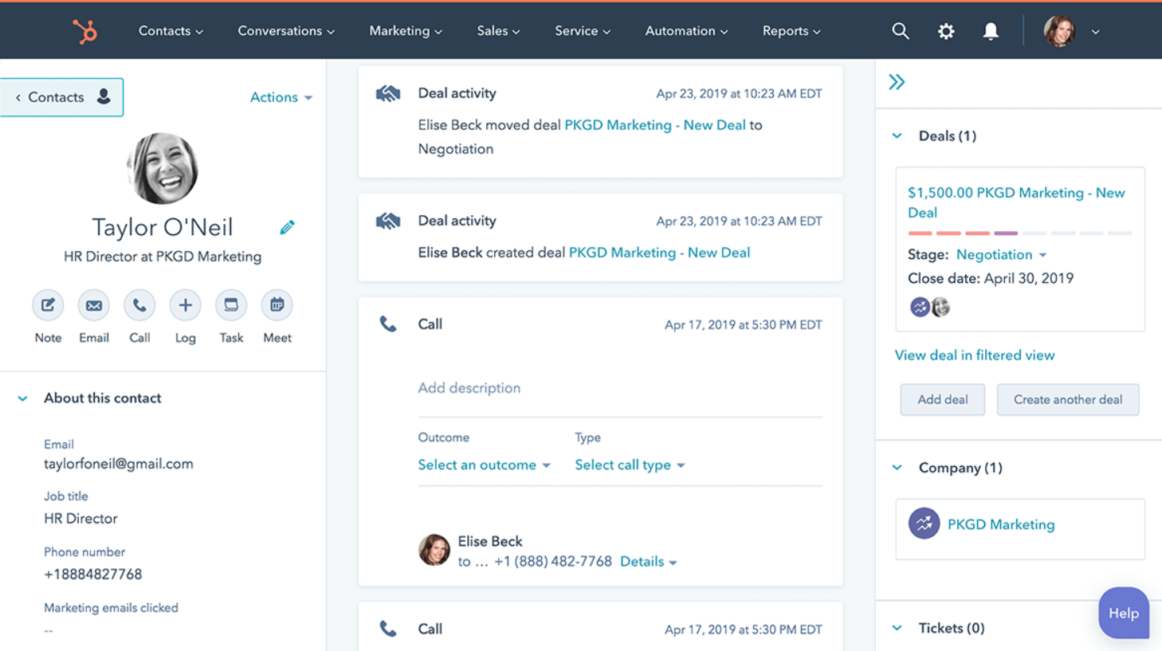Create a Note for Taylor O'Neil
This screenshot has height=651, width=1162.
pos(48,305)
